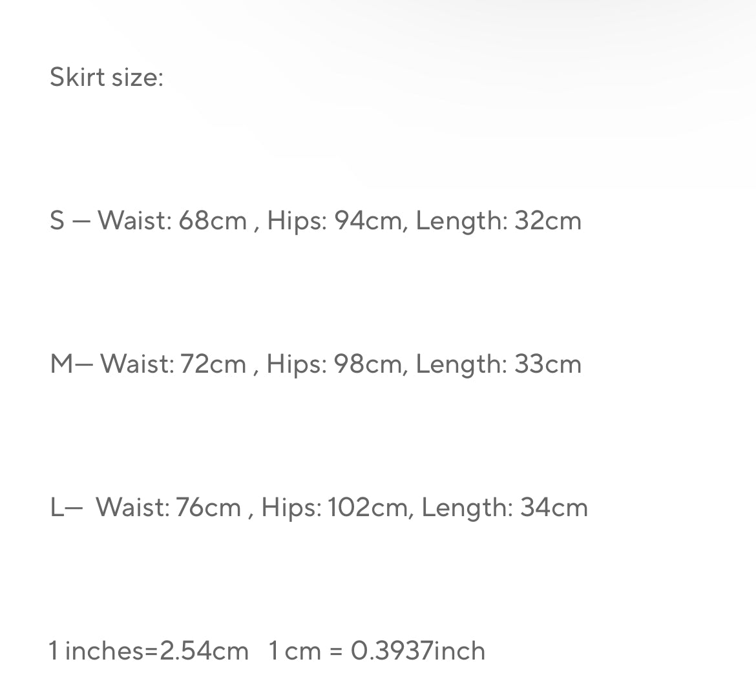Click the 'Hips: 102cm' measurement
The image size is (756, 677).
335,507
